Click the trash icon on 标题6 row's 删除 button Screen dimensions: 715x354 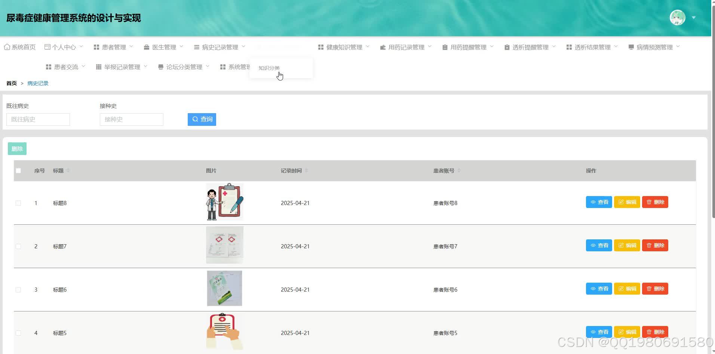[x=649, y=288]
